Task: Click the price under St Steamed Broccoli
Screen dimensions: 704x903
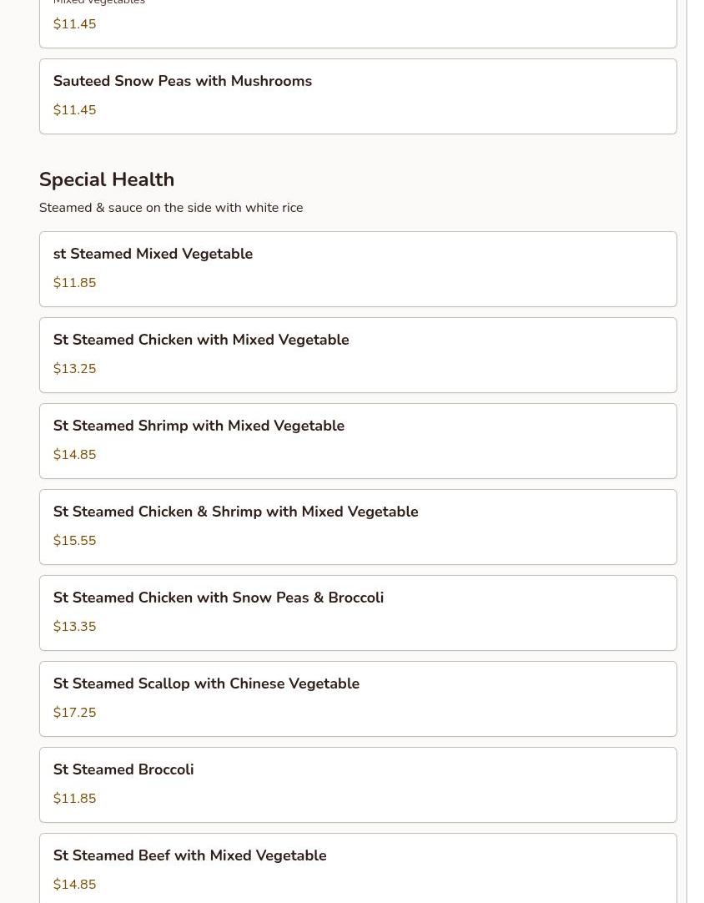Action: 74,799
